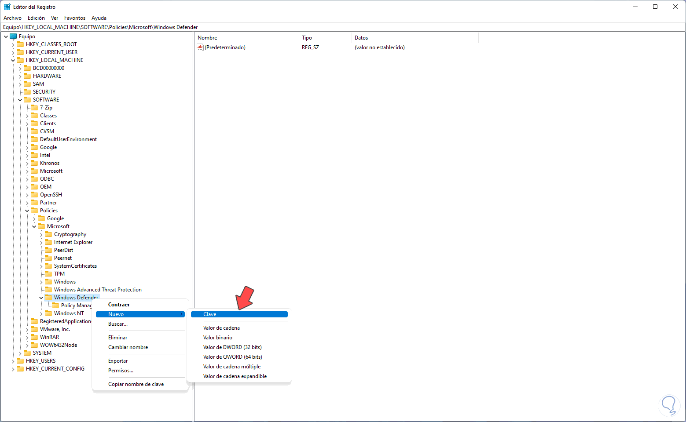This screenshot has width=686, height=422.
Task: Click the SECURITY folder icon
Action: [x=27, y=92]
